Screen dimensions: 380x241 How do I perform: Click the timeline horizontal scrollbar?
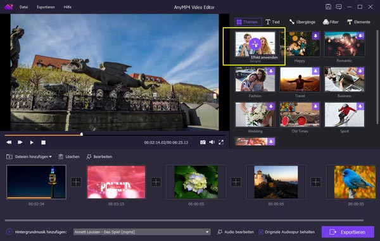[184, 220]
